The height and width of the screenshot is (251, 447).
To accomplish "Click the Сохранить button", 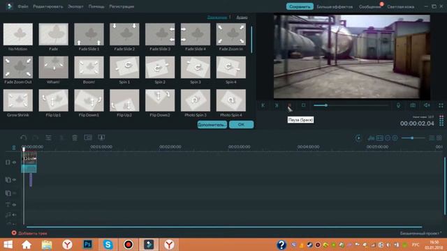I will [x=300, y=6].
